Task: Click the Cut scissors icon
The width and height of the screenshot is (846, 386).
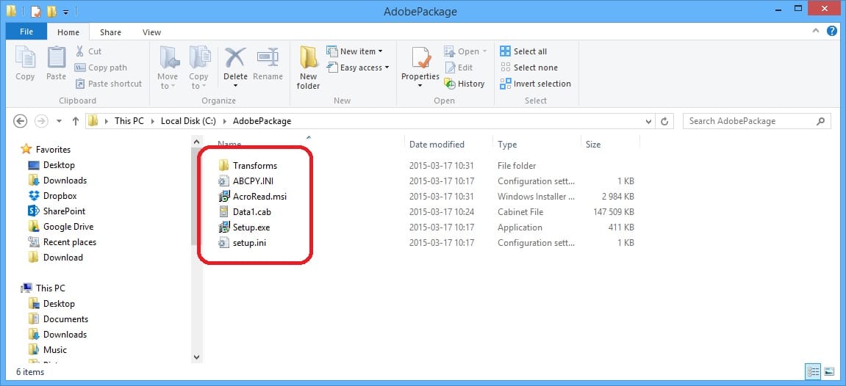Action: (x=80, y=51)
